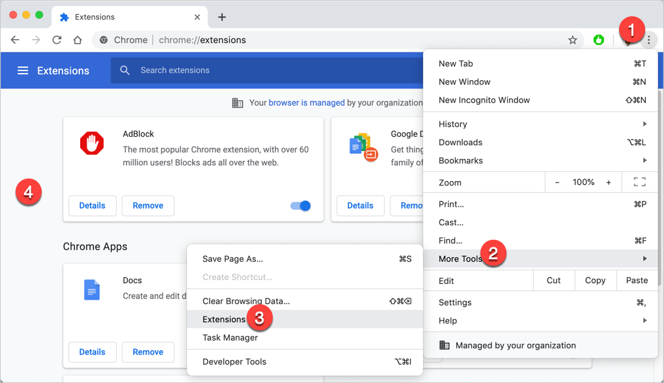Click the 100% zoom value
This screenshot has height=383, width=664.
click(583, 182)
